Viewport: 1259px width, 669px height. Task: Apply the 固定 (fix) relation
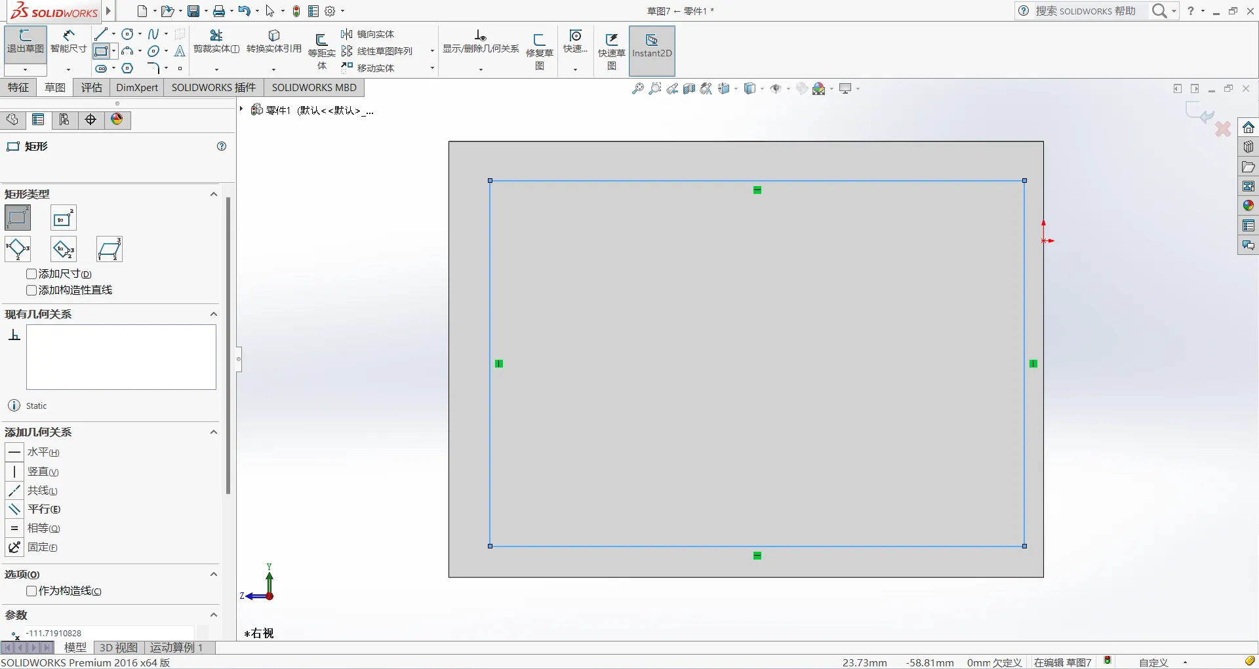(33, 547)
